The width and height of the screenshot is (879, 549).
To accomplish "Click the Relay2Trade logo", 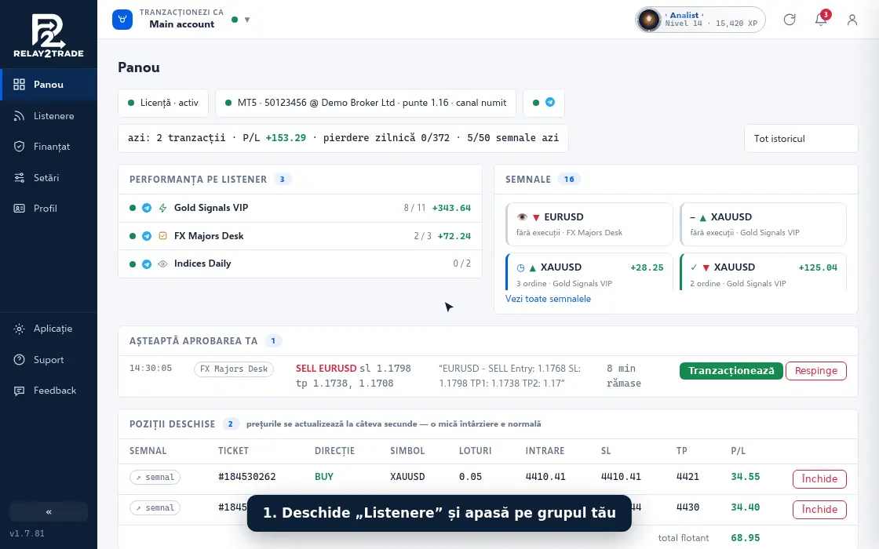I will pyautogui.click(x=48, y=36).
